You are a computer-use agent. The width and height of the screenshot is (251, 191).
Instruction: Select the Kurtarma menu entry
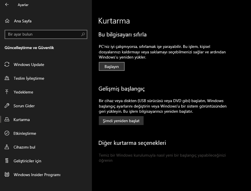click(x=46, y=120)
